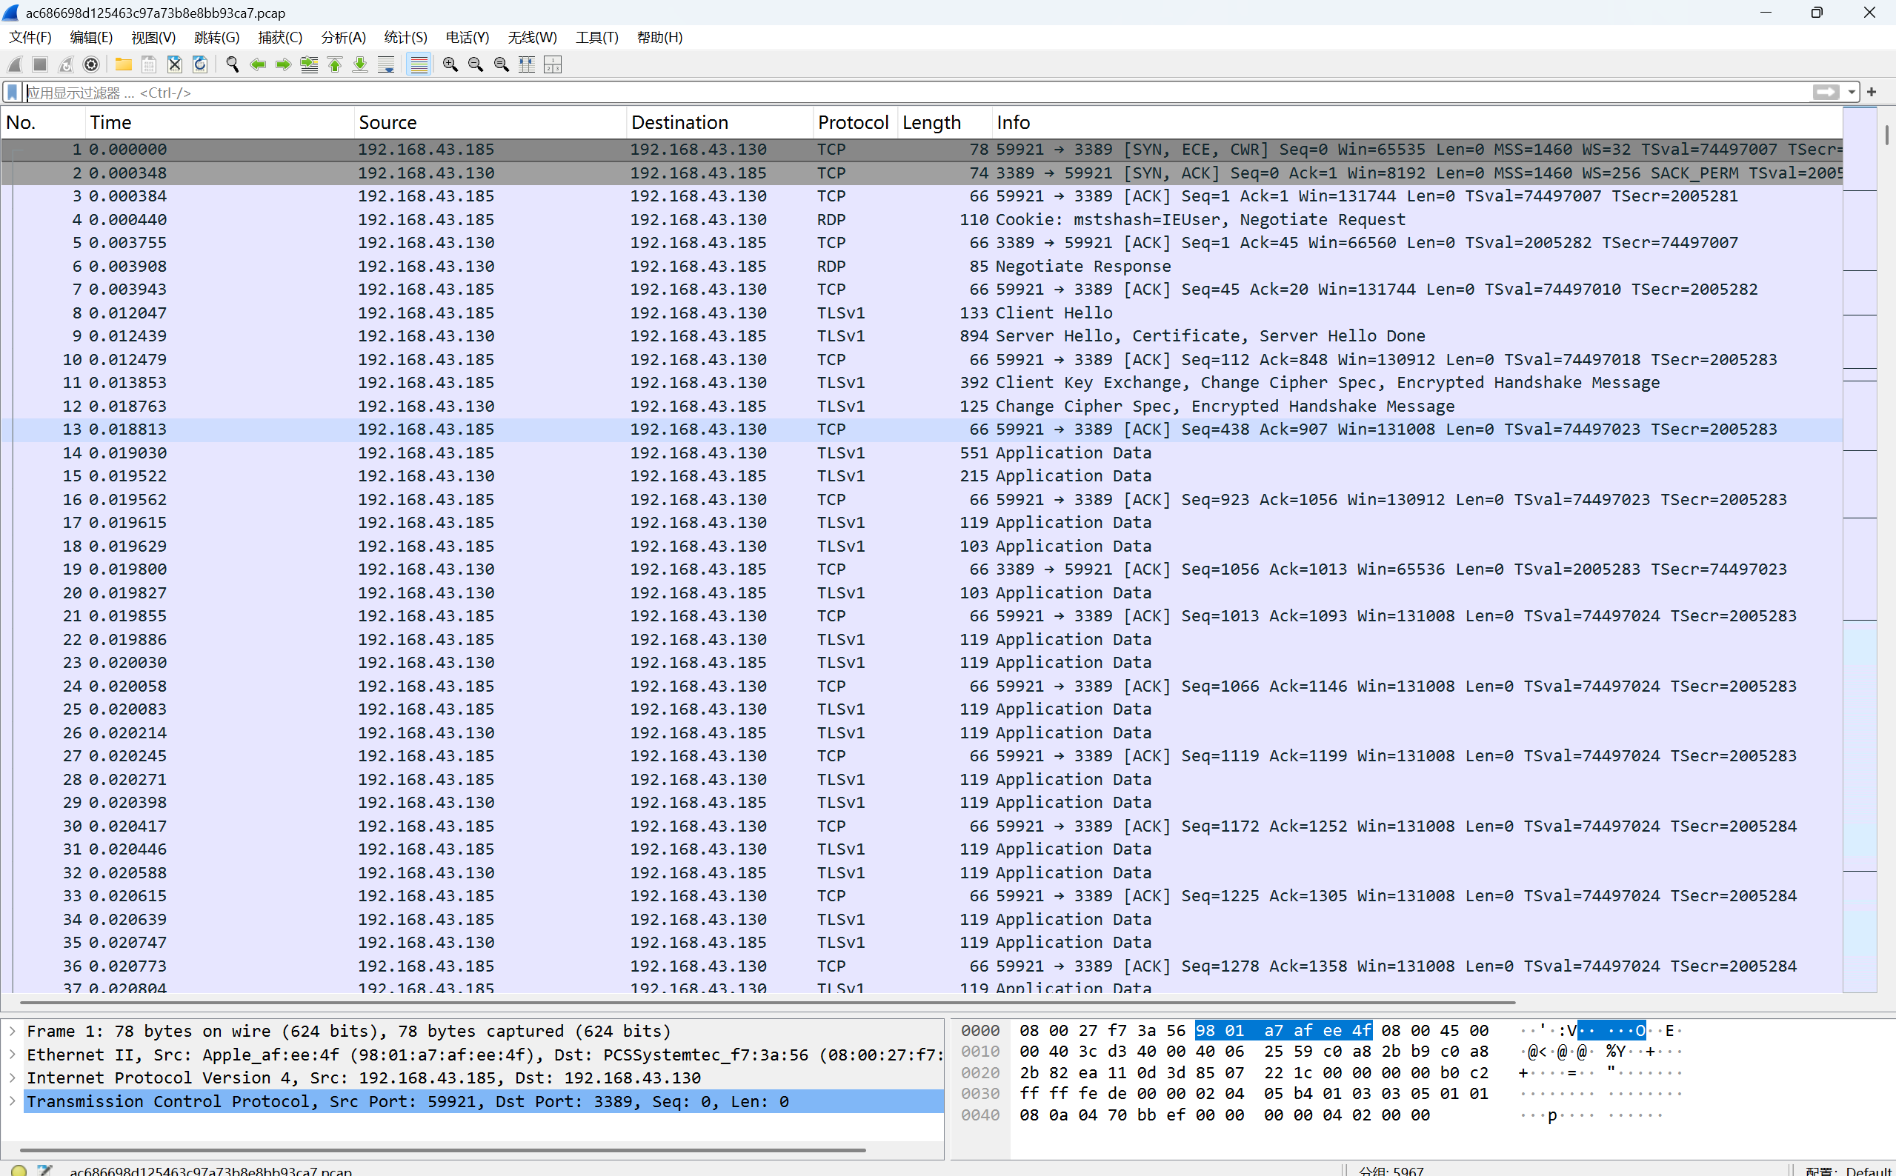This screenshot has width=1896, height=1176.
Task: Zoom in on packet list text
Action: point(450,64)
